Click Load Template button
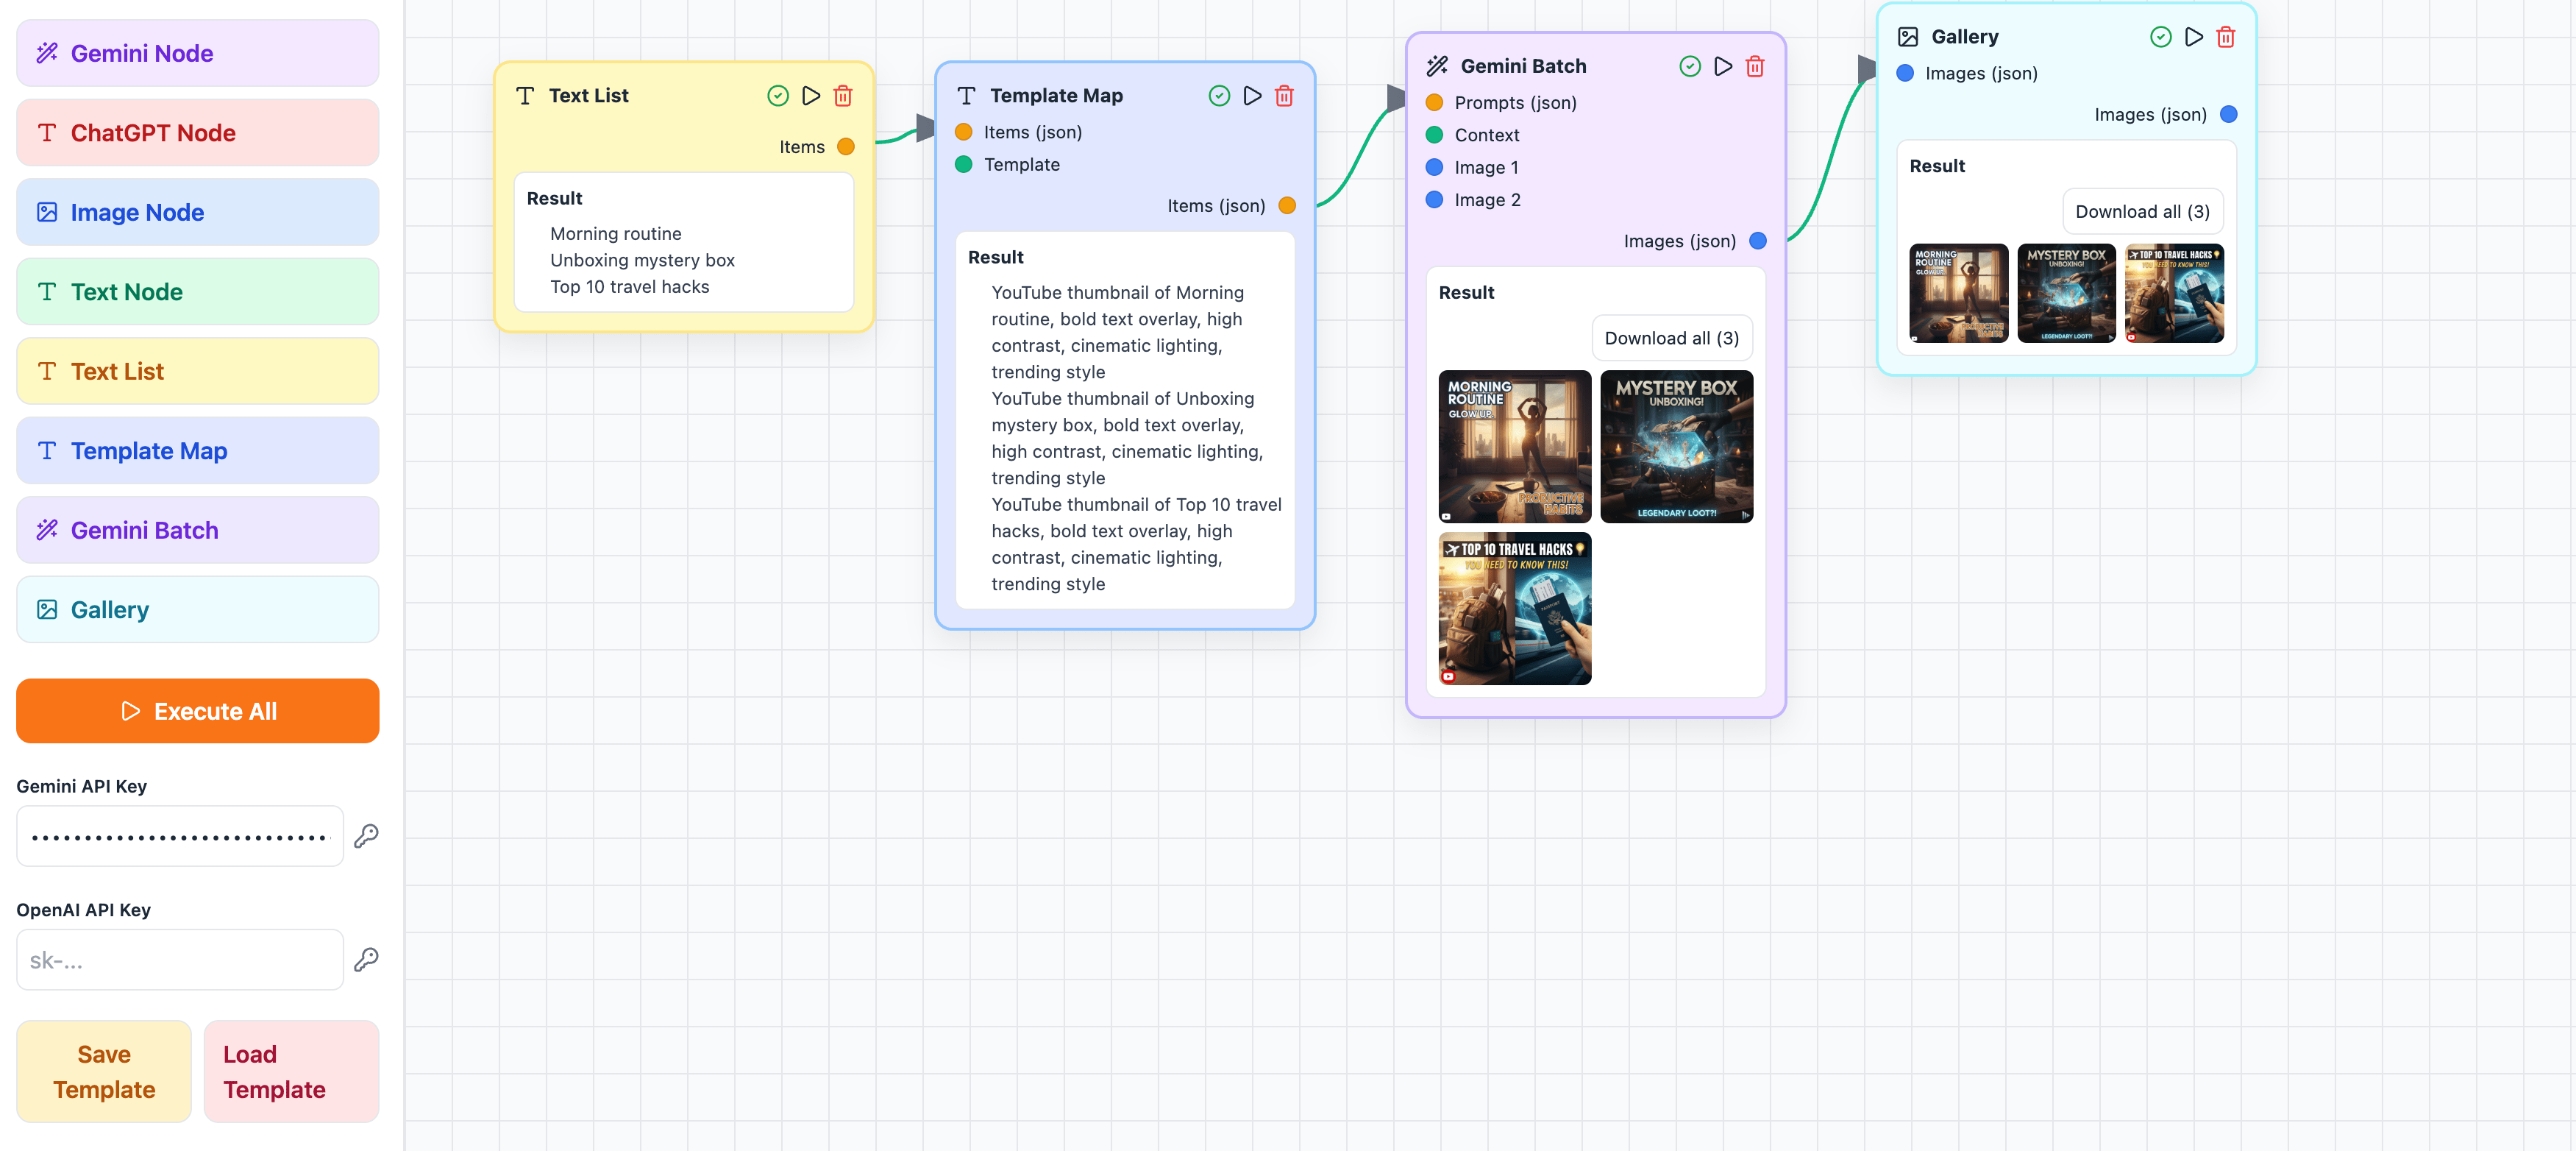Viewport: 2576px width, 1151px height. click(291, 1071)
